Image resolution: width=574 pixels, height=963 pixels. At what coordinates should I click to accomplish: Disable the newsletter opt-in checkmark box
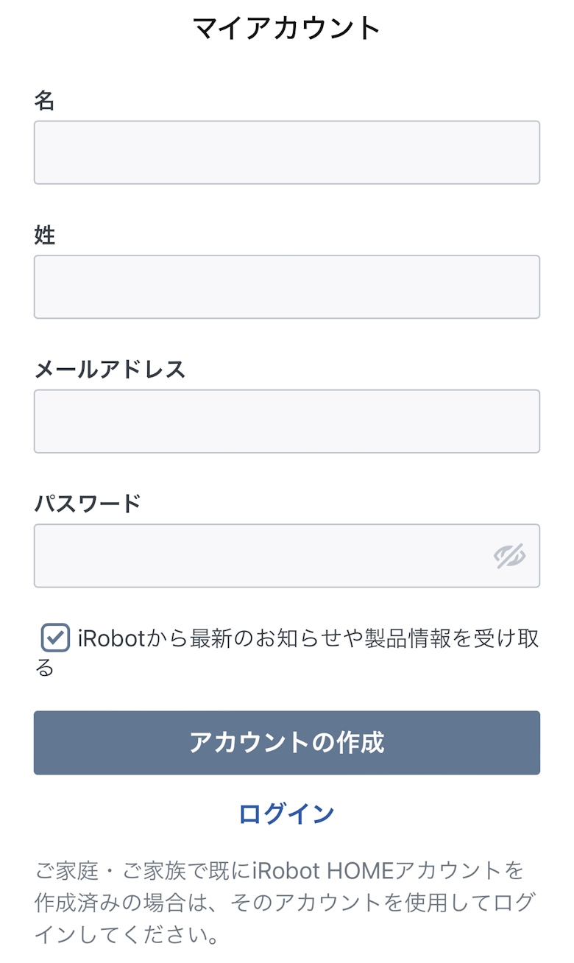[55, 638]
